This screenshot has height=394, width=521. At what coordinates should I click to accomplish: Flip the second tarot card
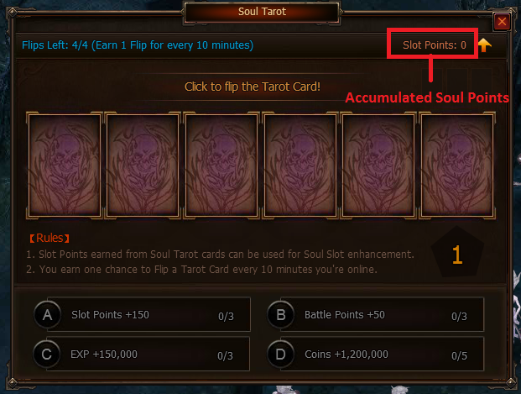click(143, 165)
